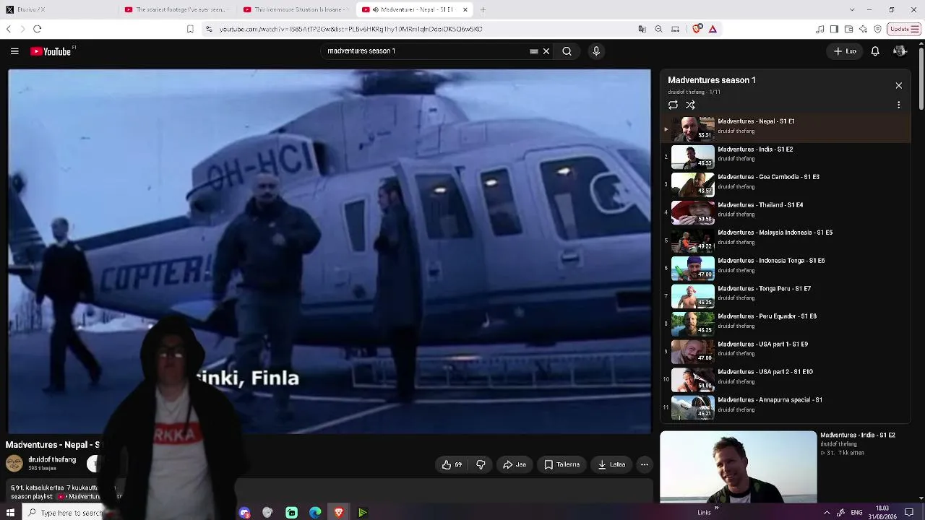
Task: Open tab search dropdown arrow
Action: click(852, 9)
